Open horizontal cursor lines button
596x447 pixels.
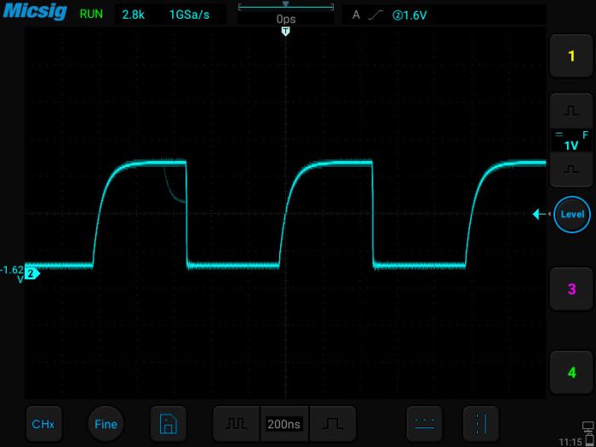(424, 424)
